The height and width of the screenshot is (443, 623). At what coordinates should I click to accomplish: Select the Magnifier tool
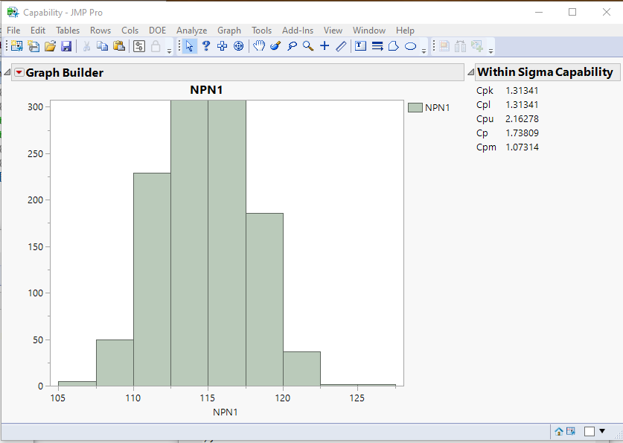pyautogui.click(x=307, y=46)
